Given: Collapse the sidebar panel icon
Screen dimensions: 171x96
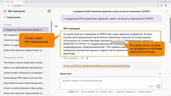Looking at the screenshot, I should (49, 11).
